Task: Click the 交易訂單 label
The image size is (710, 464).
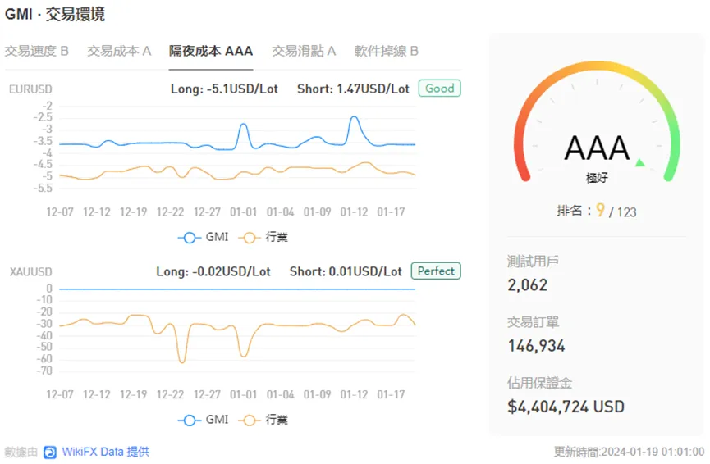Action: point(533,322)
